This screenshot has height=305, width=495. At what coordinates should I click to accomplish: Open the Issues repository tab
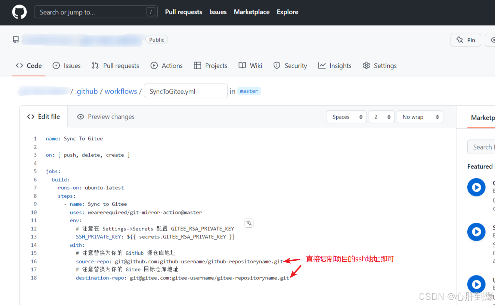tap(66, 66)
